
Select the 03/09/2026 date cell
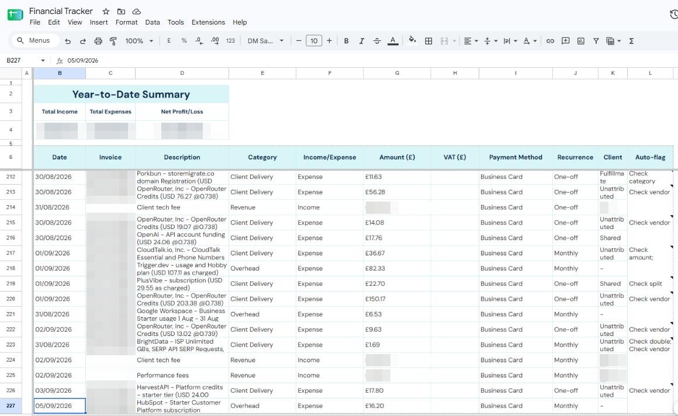[60, 390]
